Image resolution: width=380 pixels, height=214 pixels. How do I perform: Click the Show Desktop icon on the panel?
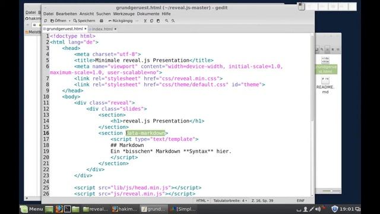tap(49, 209)
